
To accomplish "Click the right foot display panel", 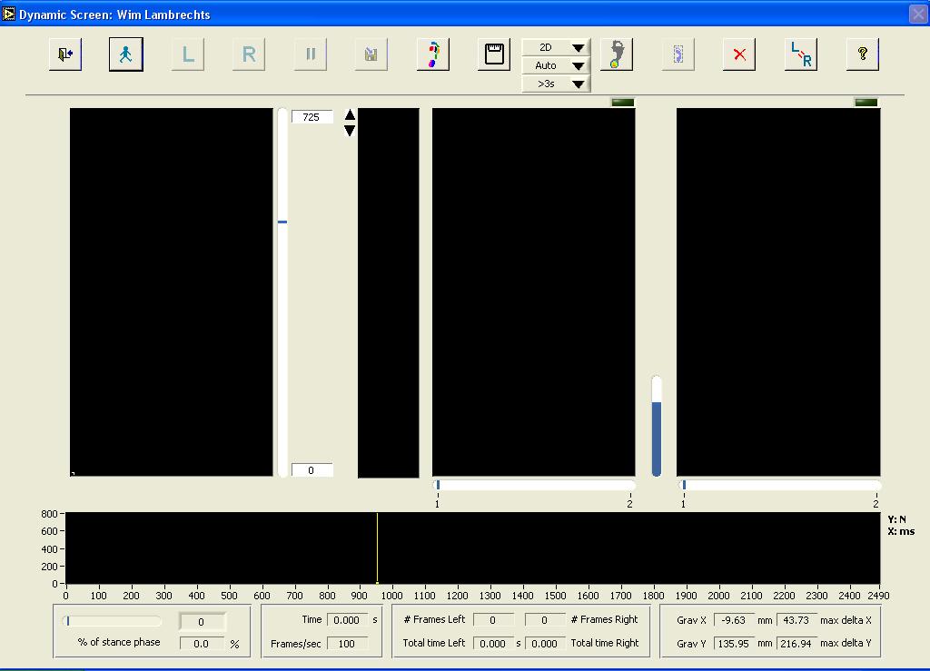I will pyautogui.click(x=778, y=292).
